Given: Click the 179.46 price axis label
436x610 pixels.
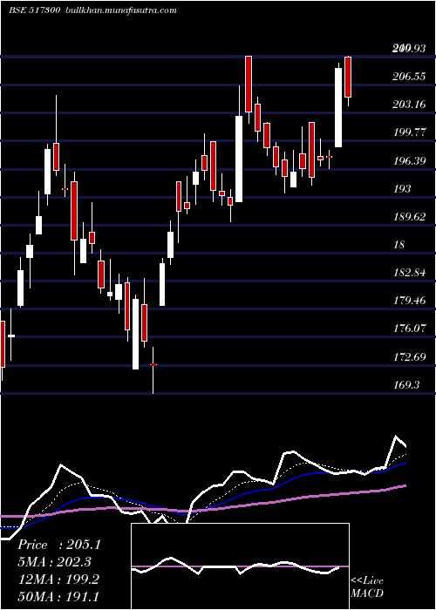Looking at the screenshot, I should tap(409, 301).
